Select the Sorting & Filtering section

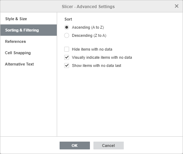(29, 30)
